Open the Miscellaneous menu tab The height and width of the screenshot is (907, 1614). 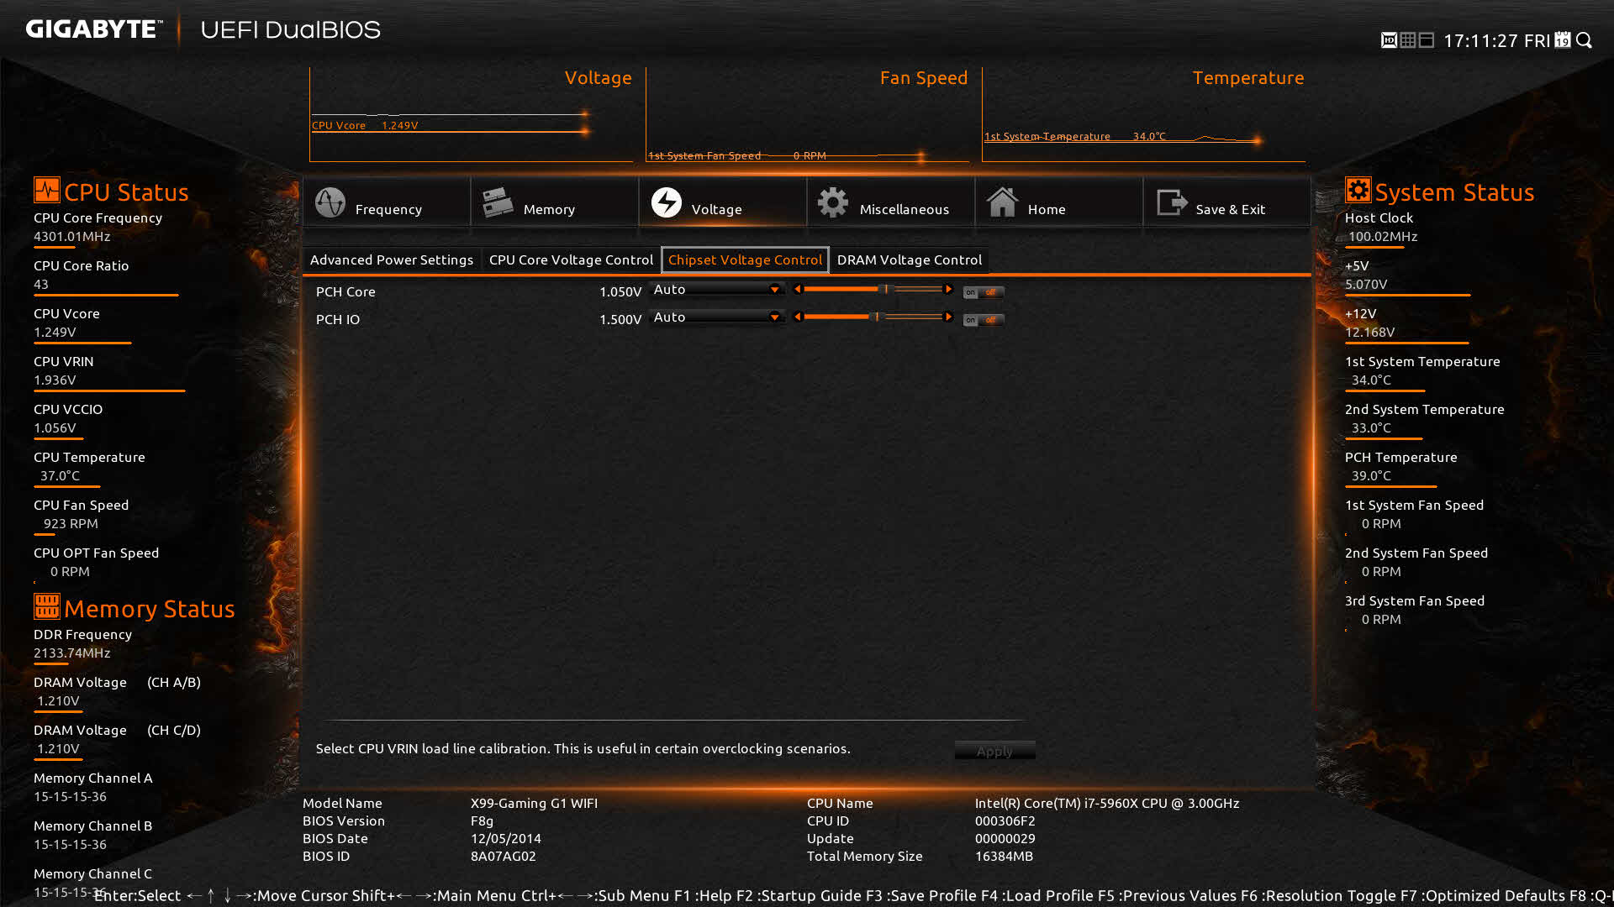[x=891, y=202]
